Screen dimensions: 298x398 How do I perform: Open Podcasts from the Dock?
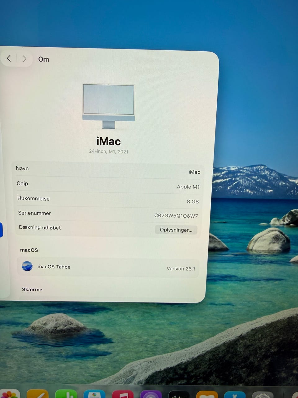(151, 394)
